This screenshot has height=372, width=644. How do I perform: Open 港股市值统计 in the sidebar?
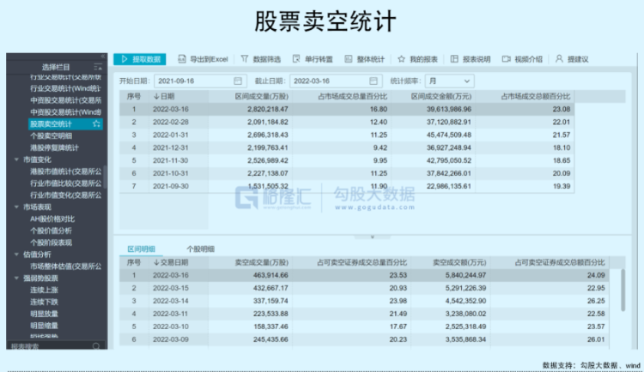66,171
